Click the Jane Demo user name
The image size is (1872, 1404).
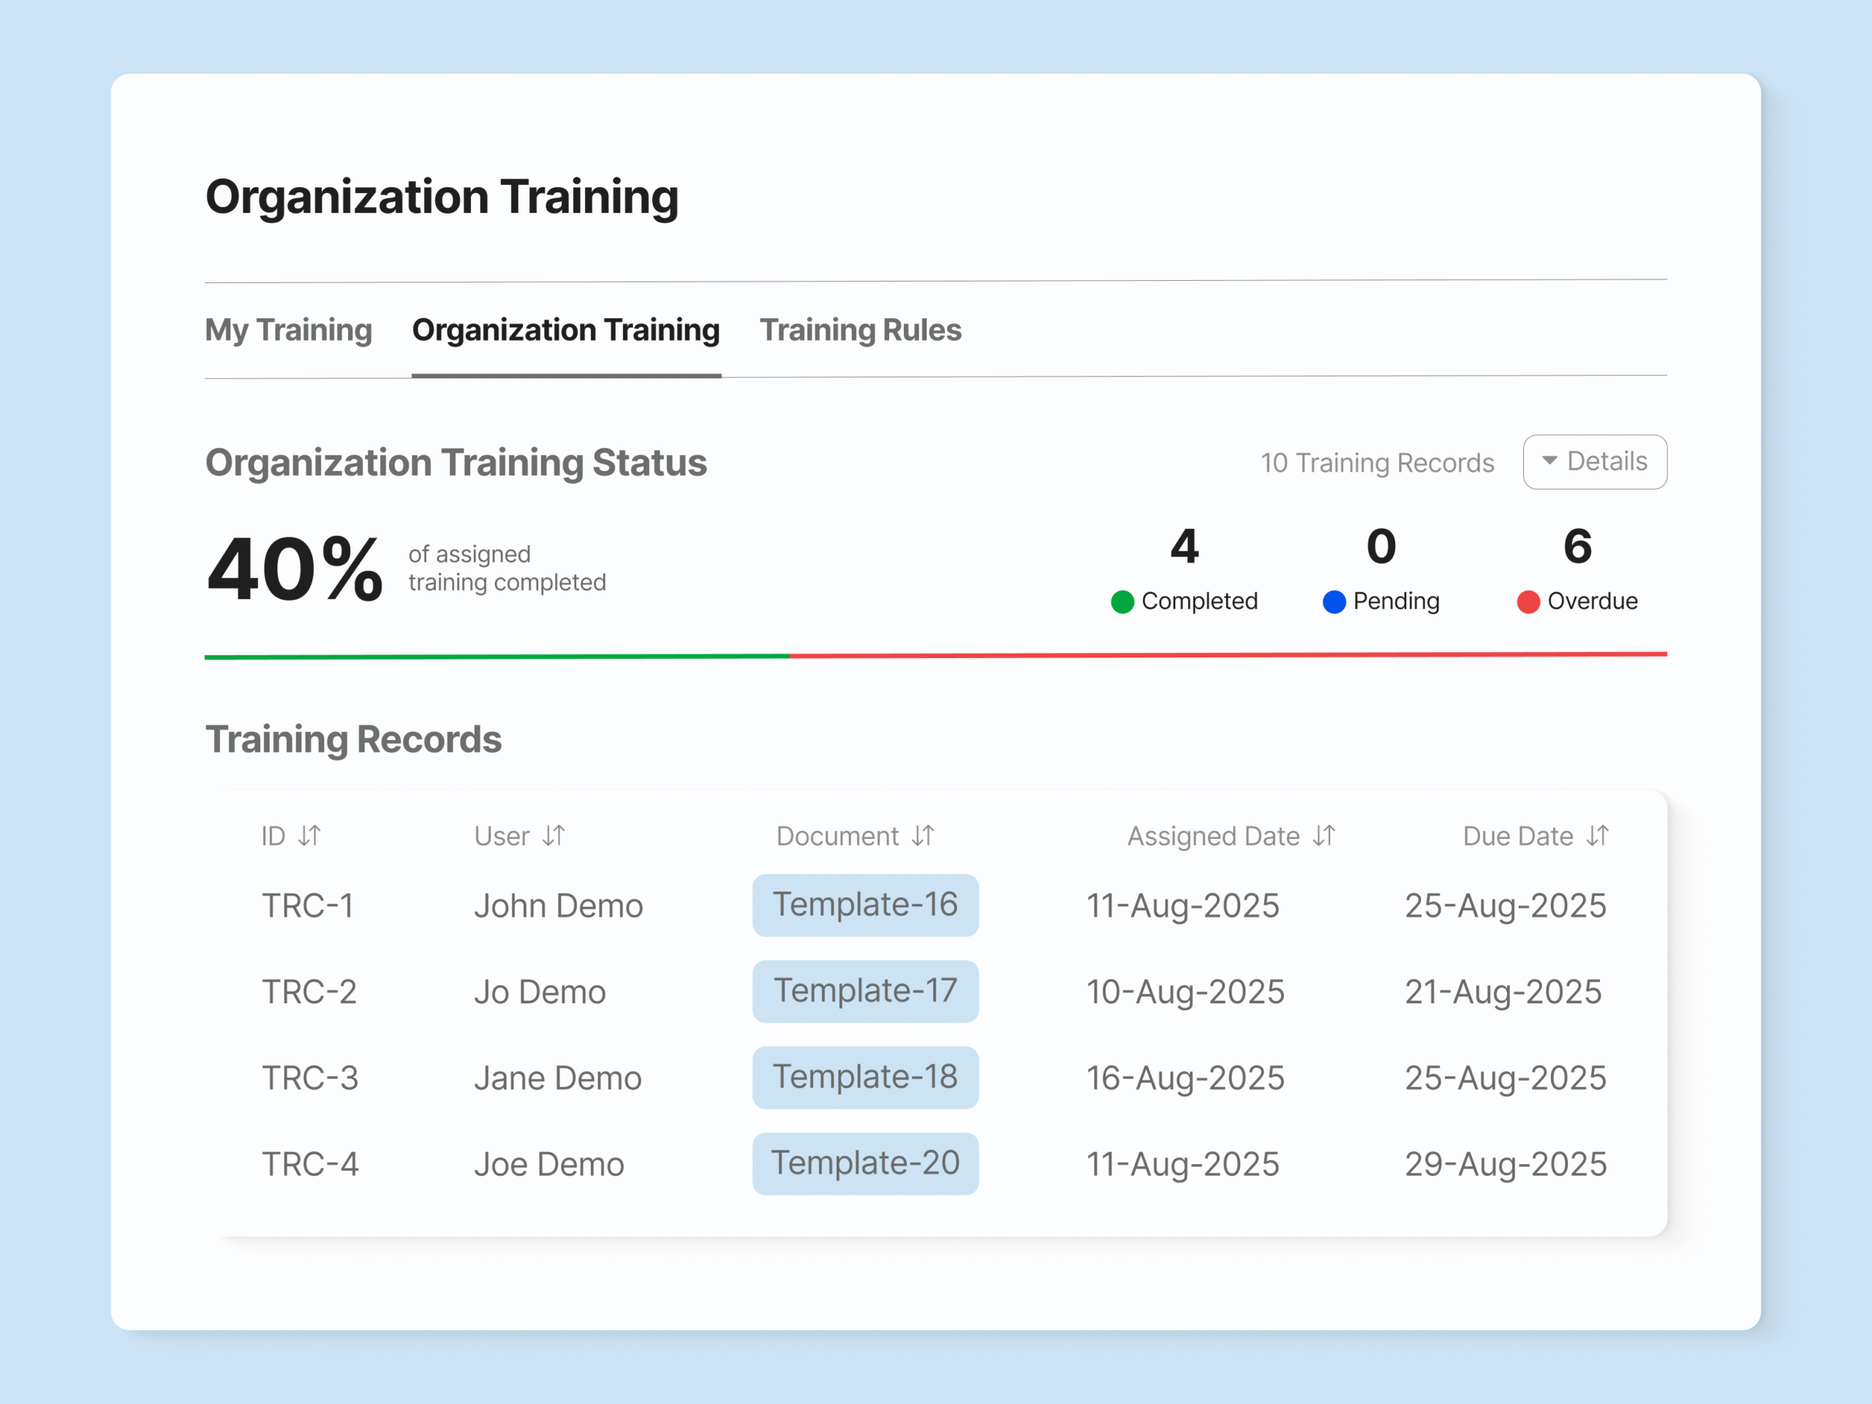[558, 1078]
